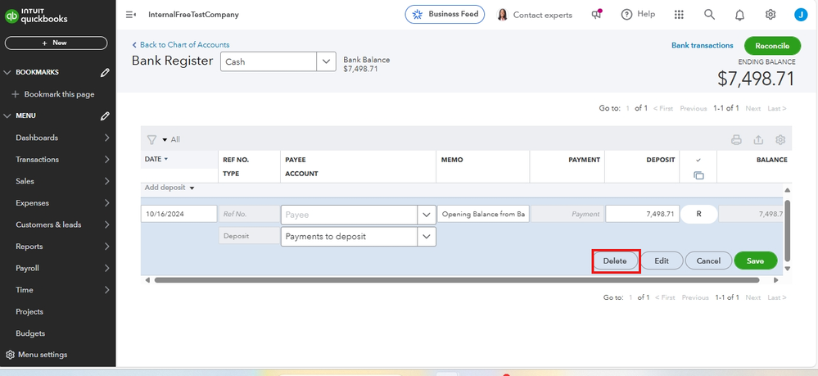Image resolution: width=818 pixels, height=376 pixels.
Task: Open the Cash account dropdown
Action: (x=326, y=61)
